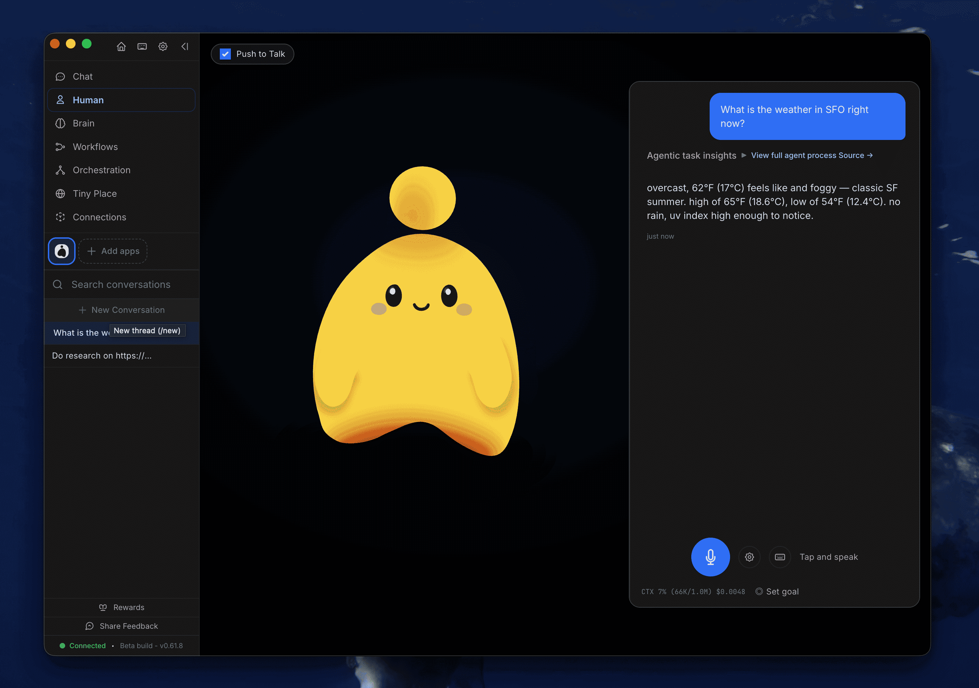Click the Beta build version text
Viewport: 979px width, 688px height.
tap(151, 646)
